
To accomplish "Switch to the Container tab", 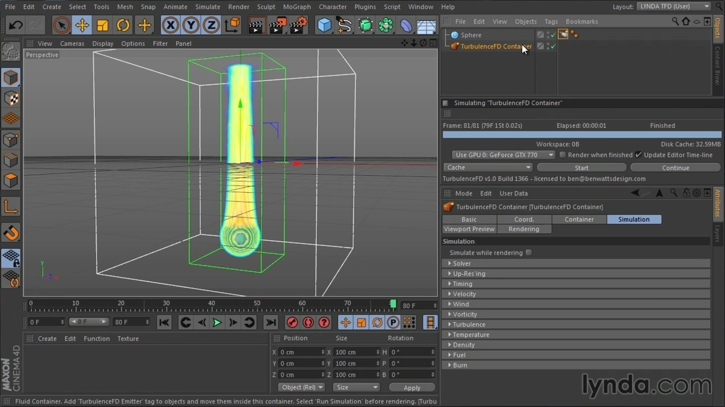I will 579,219.
